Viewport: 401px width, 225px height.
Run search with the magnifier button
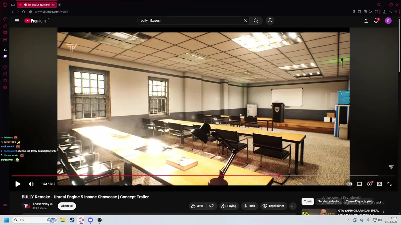point(256,21)
